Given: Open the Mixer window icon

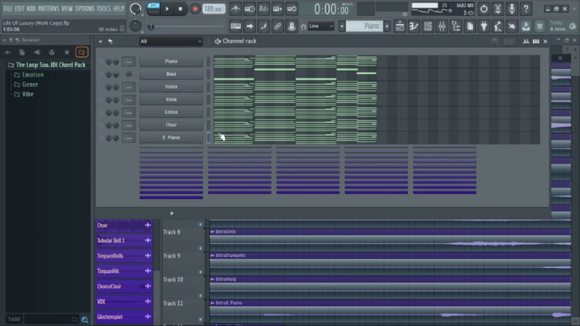Looking at the screenshot, I should click(x=441, y=26).
